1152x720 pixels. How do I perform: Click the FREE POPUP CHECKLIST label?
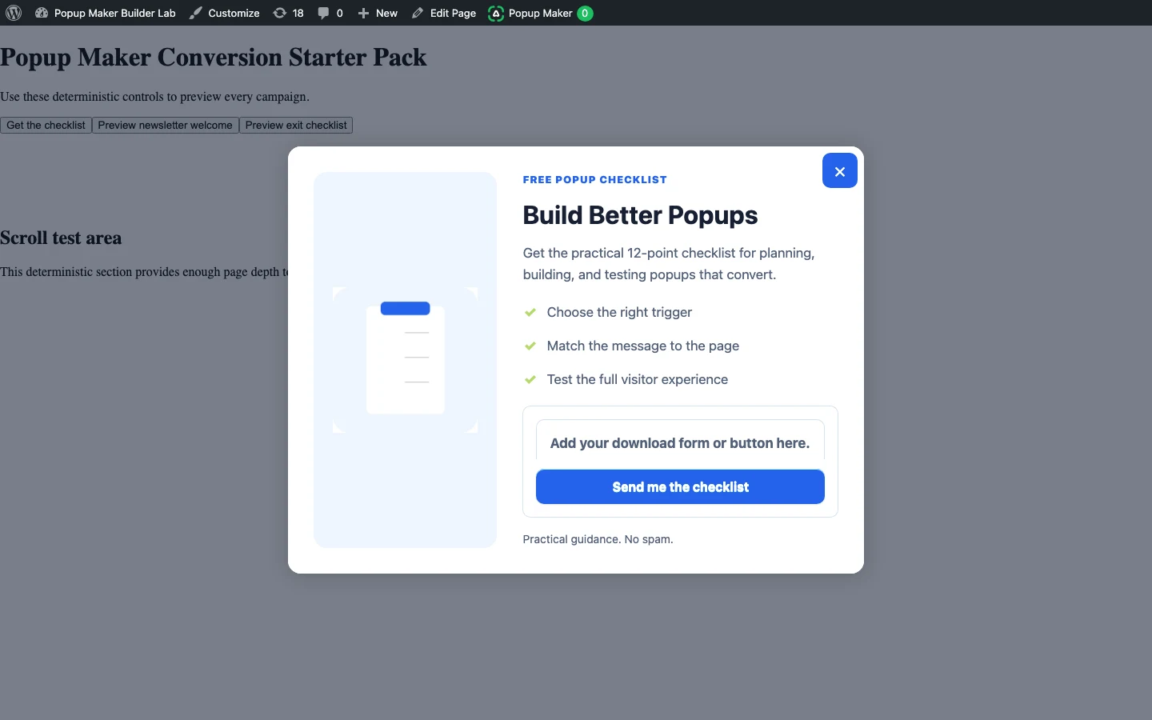coord(594,180)
